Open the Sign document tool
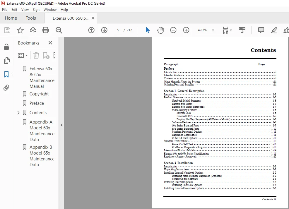The height and width of the screenshot is (209, 289). coord(286,30)
